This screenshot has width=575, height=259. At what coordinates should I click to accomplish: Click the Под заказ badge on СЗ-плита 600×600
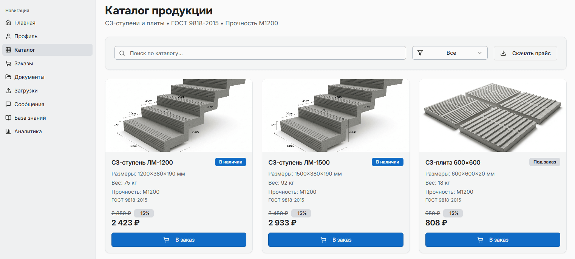[544, 162]
